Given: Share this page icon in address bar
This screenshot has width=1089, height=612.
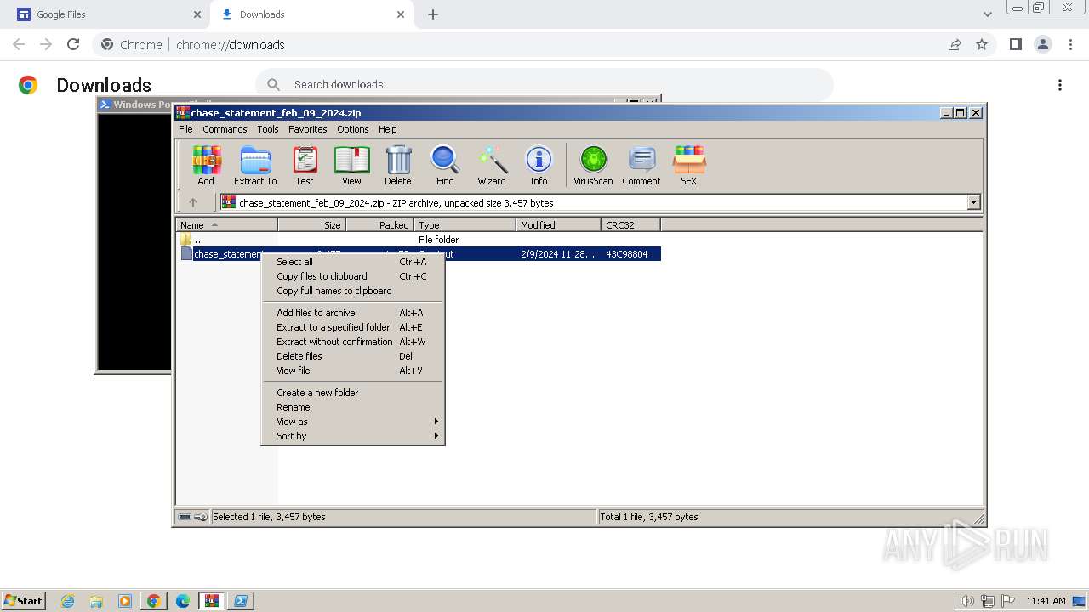Looking at the screenshot, I should pos(955,44).
